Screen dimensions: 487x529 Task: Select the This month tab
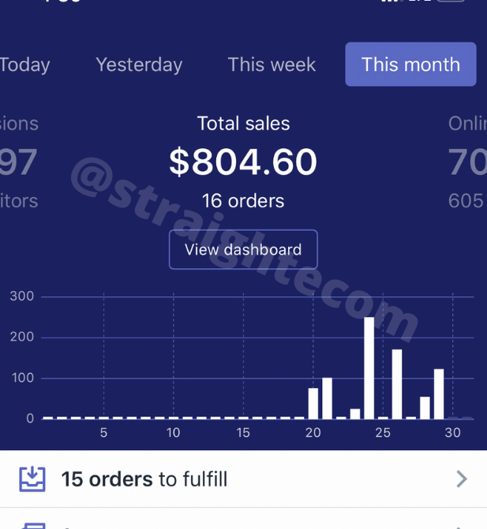point(410,64)
